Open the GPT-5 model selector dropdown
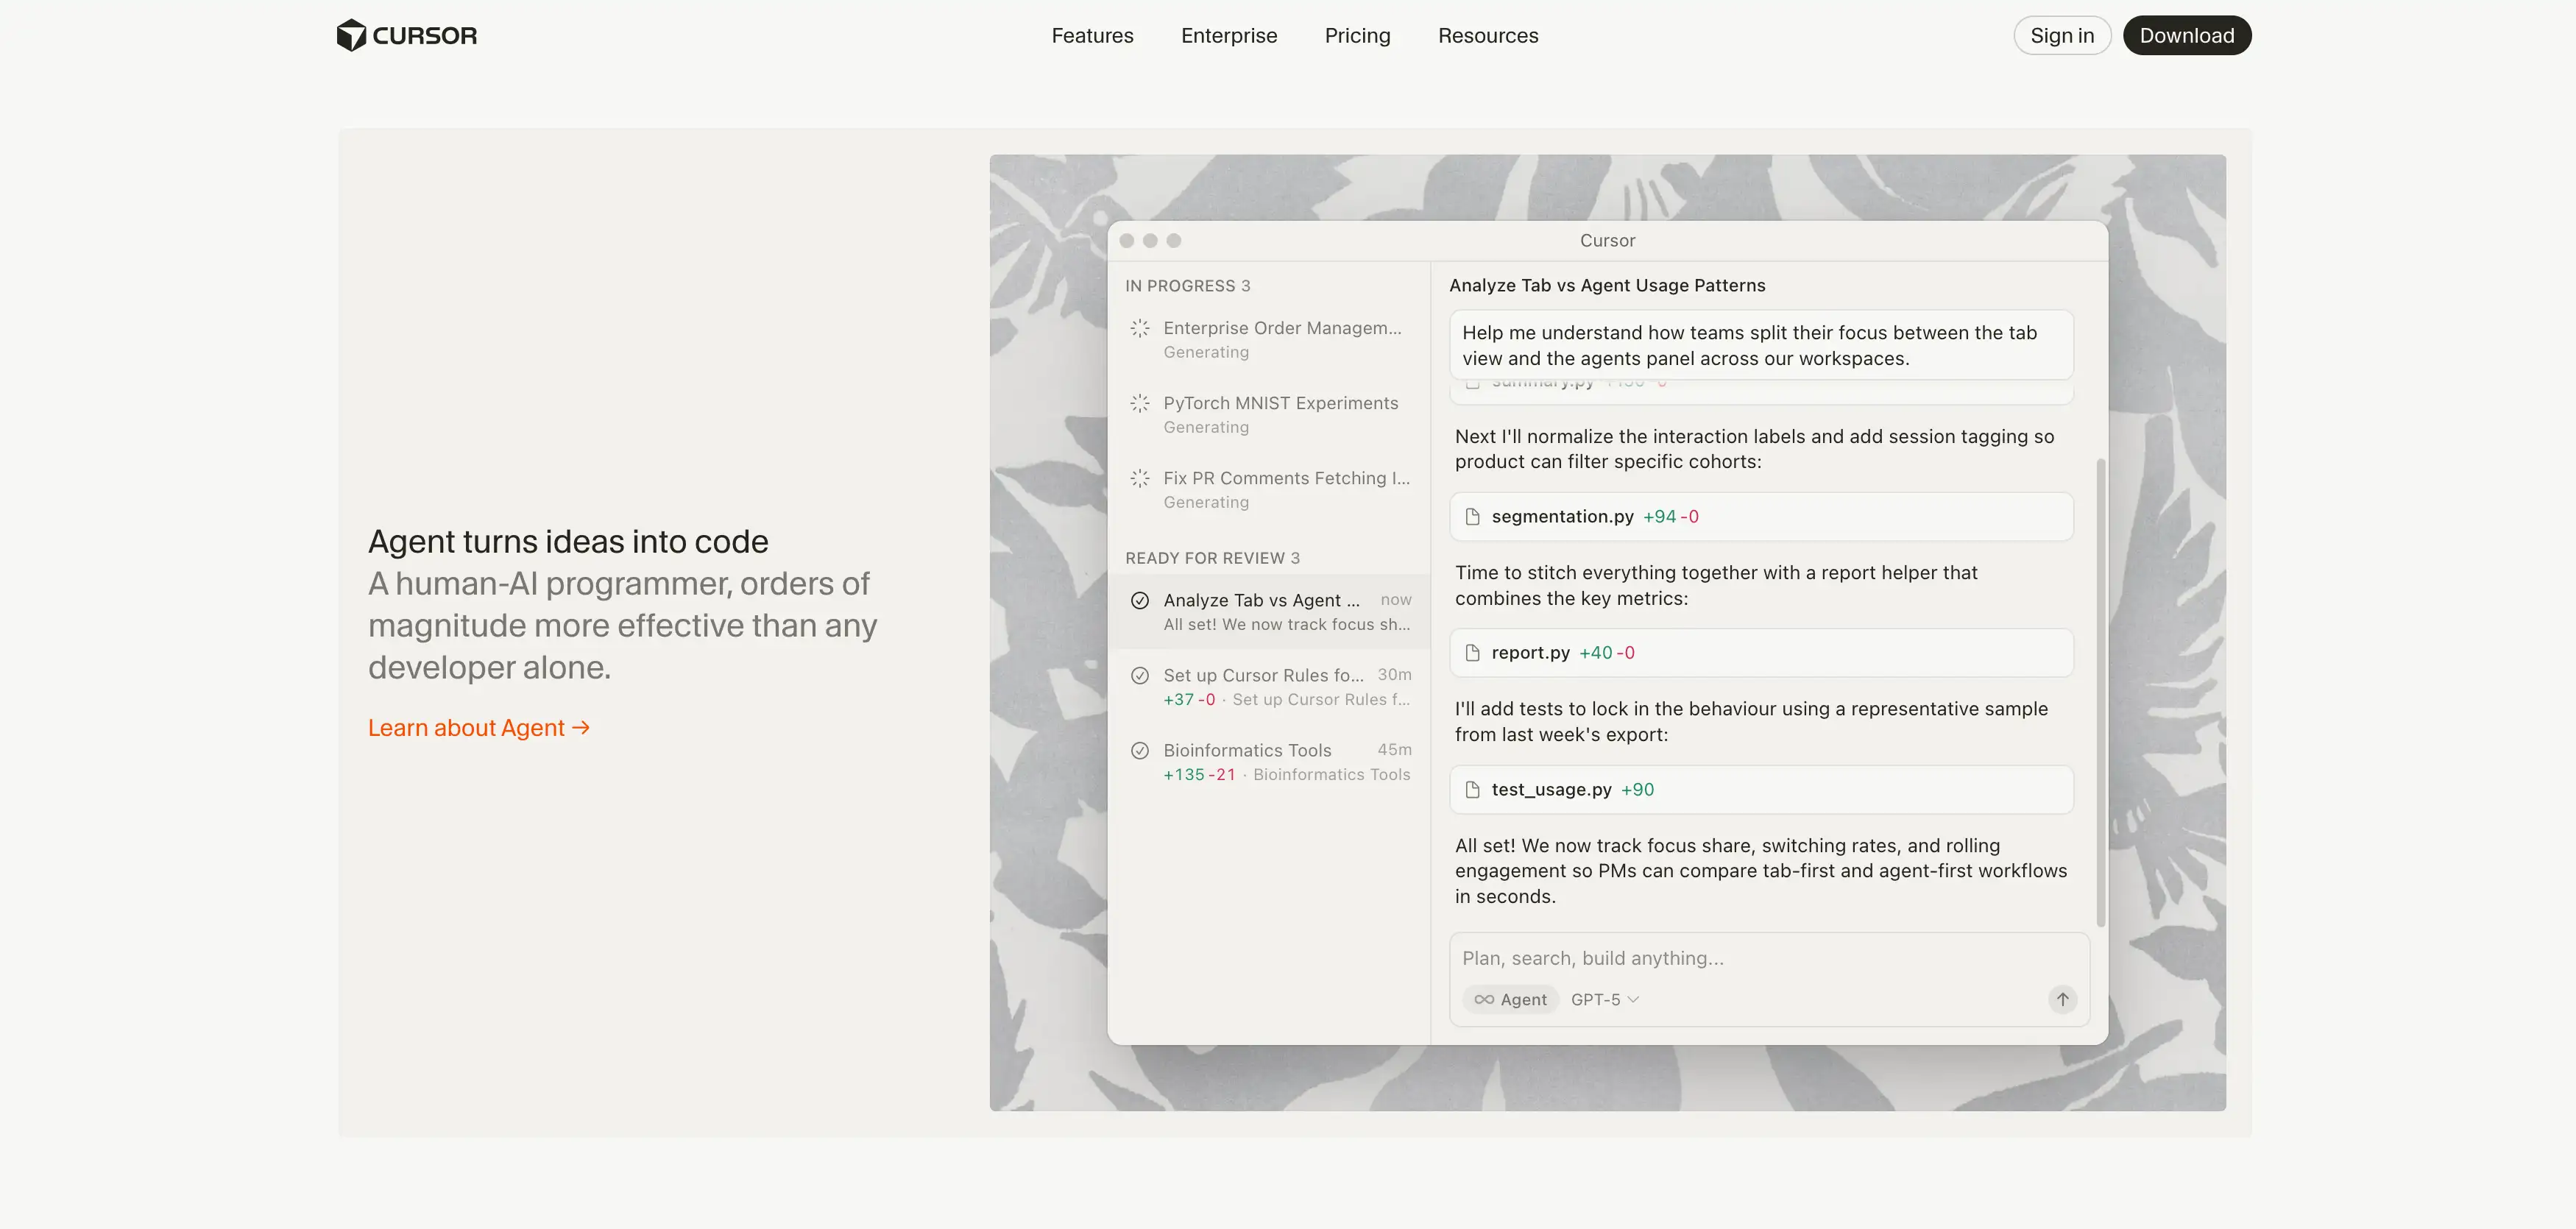The height and width of the screenshot is (1229, 2576). click(x=1604, y=999)
